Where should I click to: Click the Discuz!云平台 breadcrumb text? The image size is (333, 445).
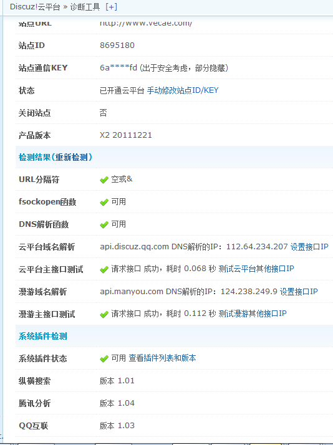[35, 7]
